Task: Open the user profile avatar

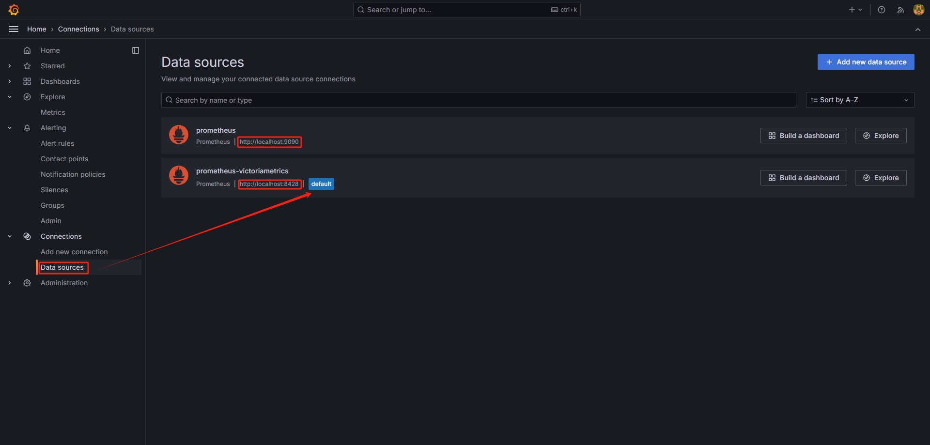Action: coord(918,10)
